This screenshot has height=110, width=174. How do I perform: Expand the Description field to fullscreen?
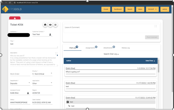pos(57,54)
